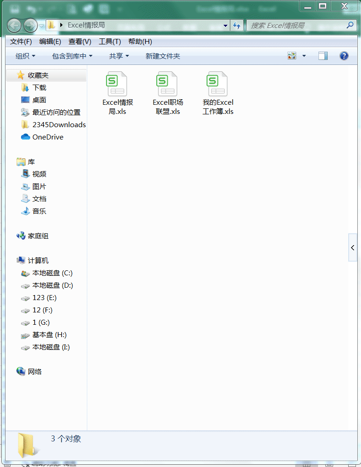This screenshot has height=467, width=361.
Task: Select 收藏夹 star icon in sidebar
Action: [21, 75]
